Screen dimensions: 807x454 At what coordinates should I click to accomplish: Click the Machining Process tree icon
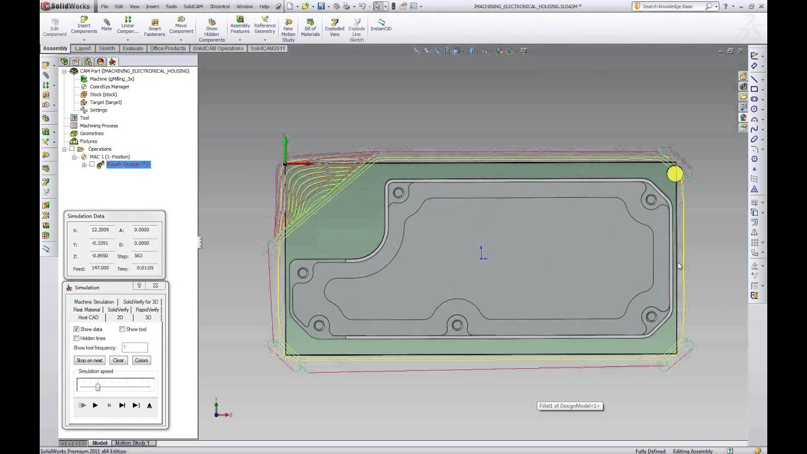pyautogui.click(x=74, y=125)
